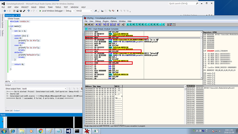
Task: Switch to the Error List tab
Action: [x=9, y=111]
